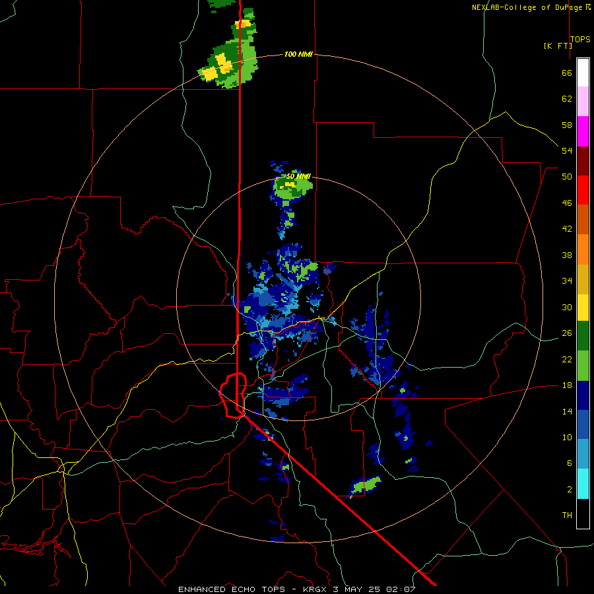This screenshot has height=594, width=594.
Task: Click the TOPS legend title
Action: [580, 40]
